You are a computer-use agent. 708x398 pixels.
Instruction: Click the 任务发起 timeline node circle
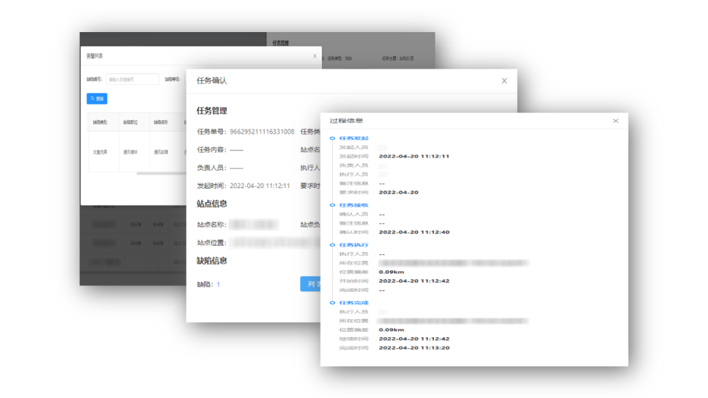(x=332, y=138)
